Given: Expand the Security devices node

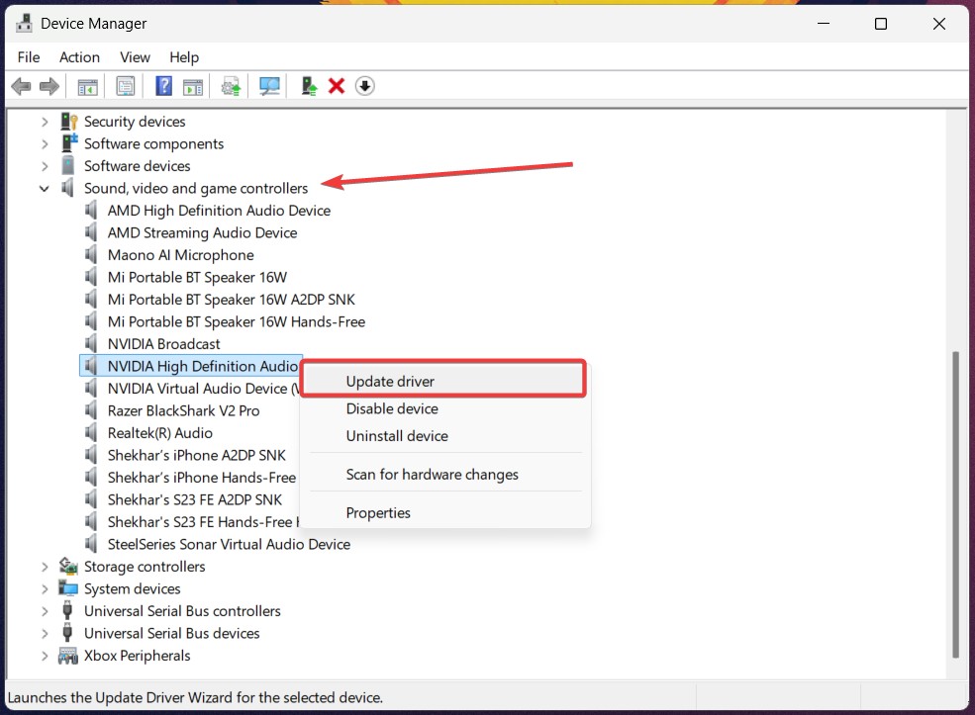Looking at the screenshot, I should (x=45, y=122).
